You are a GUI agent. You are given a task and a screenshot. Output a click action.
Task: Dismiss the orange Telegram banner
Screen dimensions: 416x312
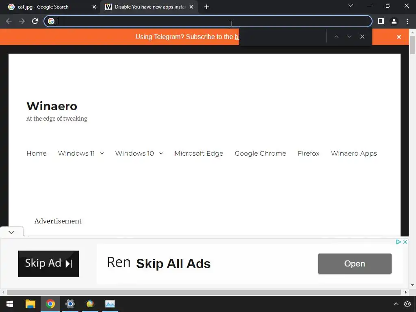point(399,37)
